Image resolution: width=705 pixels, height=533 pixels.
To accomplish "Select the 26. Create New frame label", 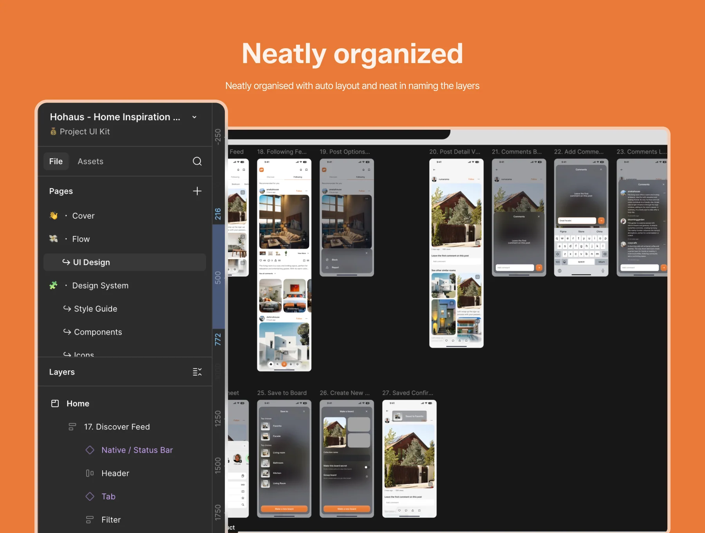I will coord(345,393).
